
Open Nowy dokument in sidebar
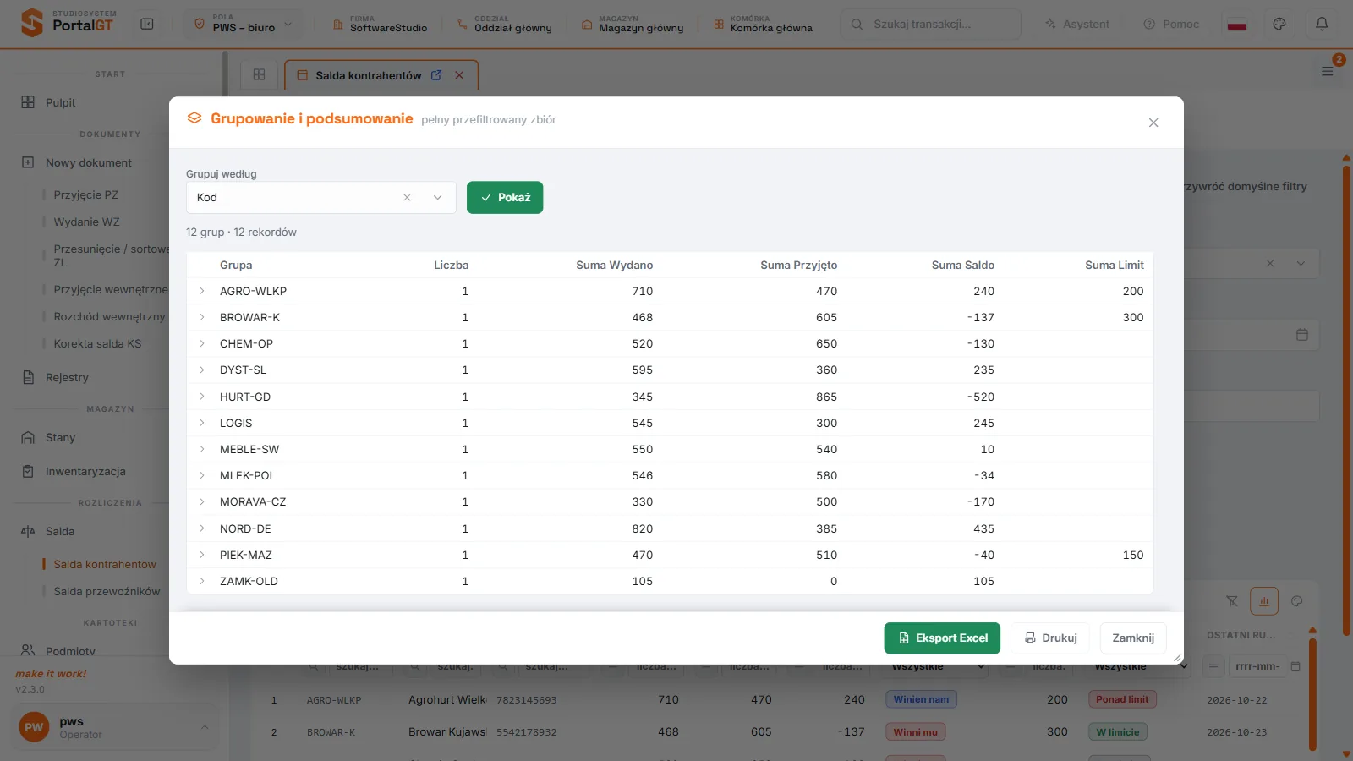click(x=88, y=162)
